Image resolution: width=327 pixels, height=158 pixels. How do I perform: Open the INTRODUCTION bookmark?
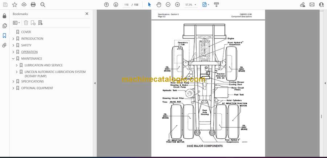click(32, 39)
